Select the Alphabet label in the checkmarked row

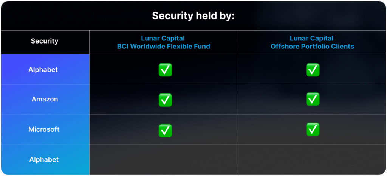43,70
